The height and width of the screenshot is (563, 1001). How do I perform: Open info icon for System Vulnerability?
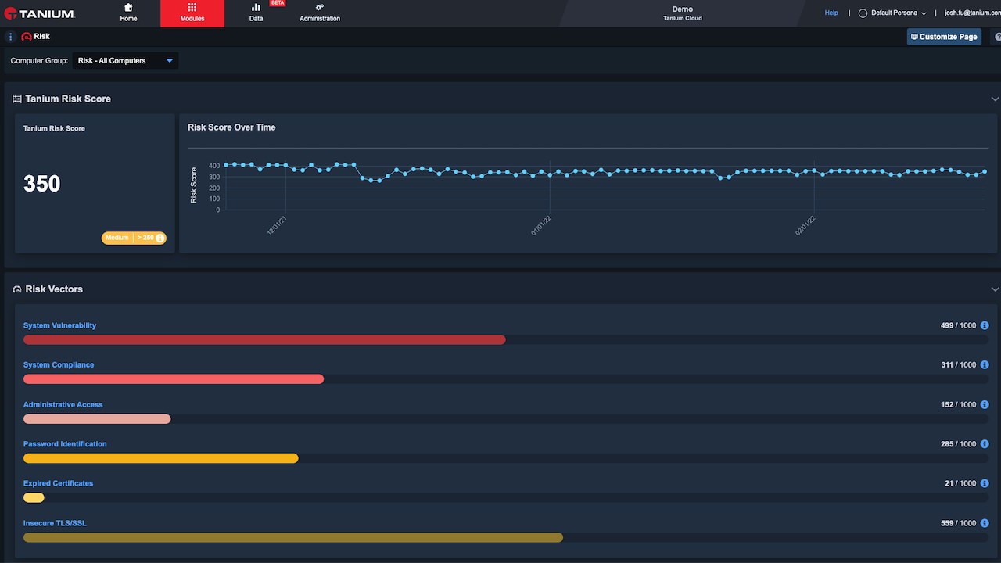pyautogui.click(x=985, y=325)
